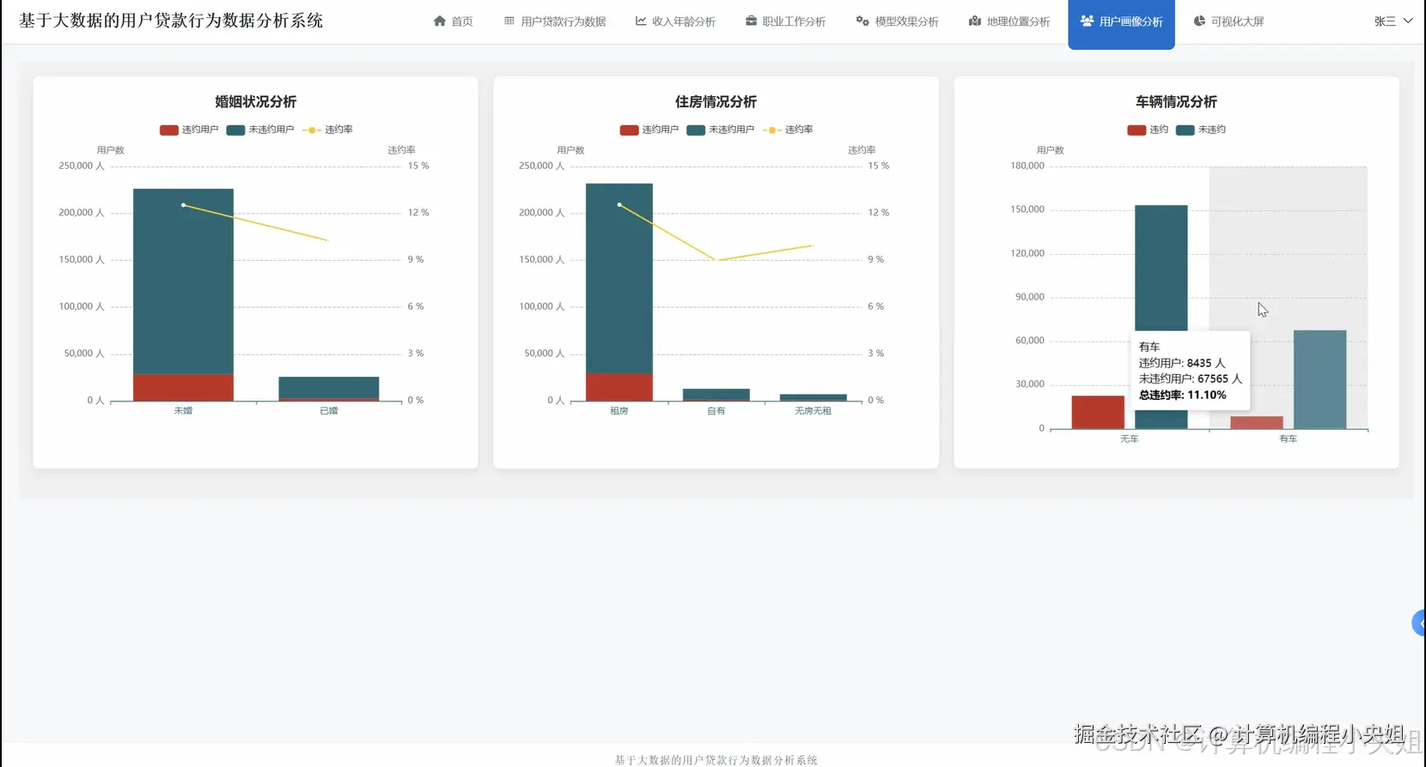Viewport: 1426px width, 767px height.
Task: Expand the 张三 user dropdown arrow
Action: [x=1408, y=21]
